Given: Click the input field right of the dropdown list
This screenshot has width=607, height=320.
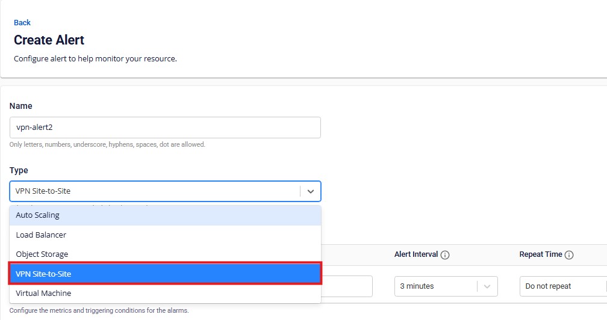Looking at the screenshot, I should coord(348,286).
